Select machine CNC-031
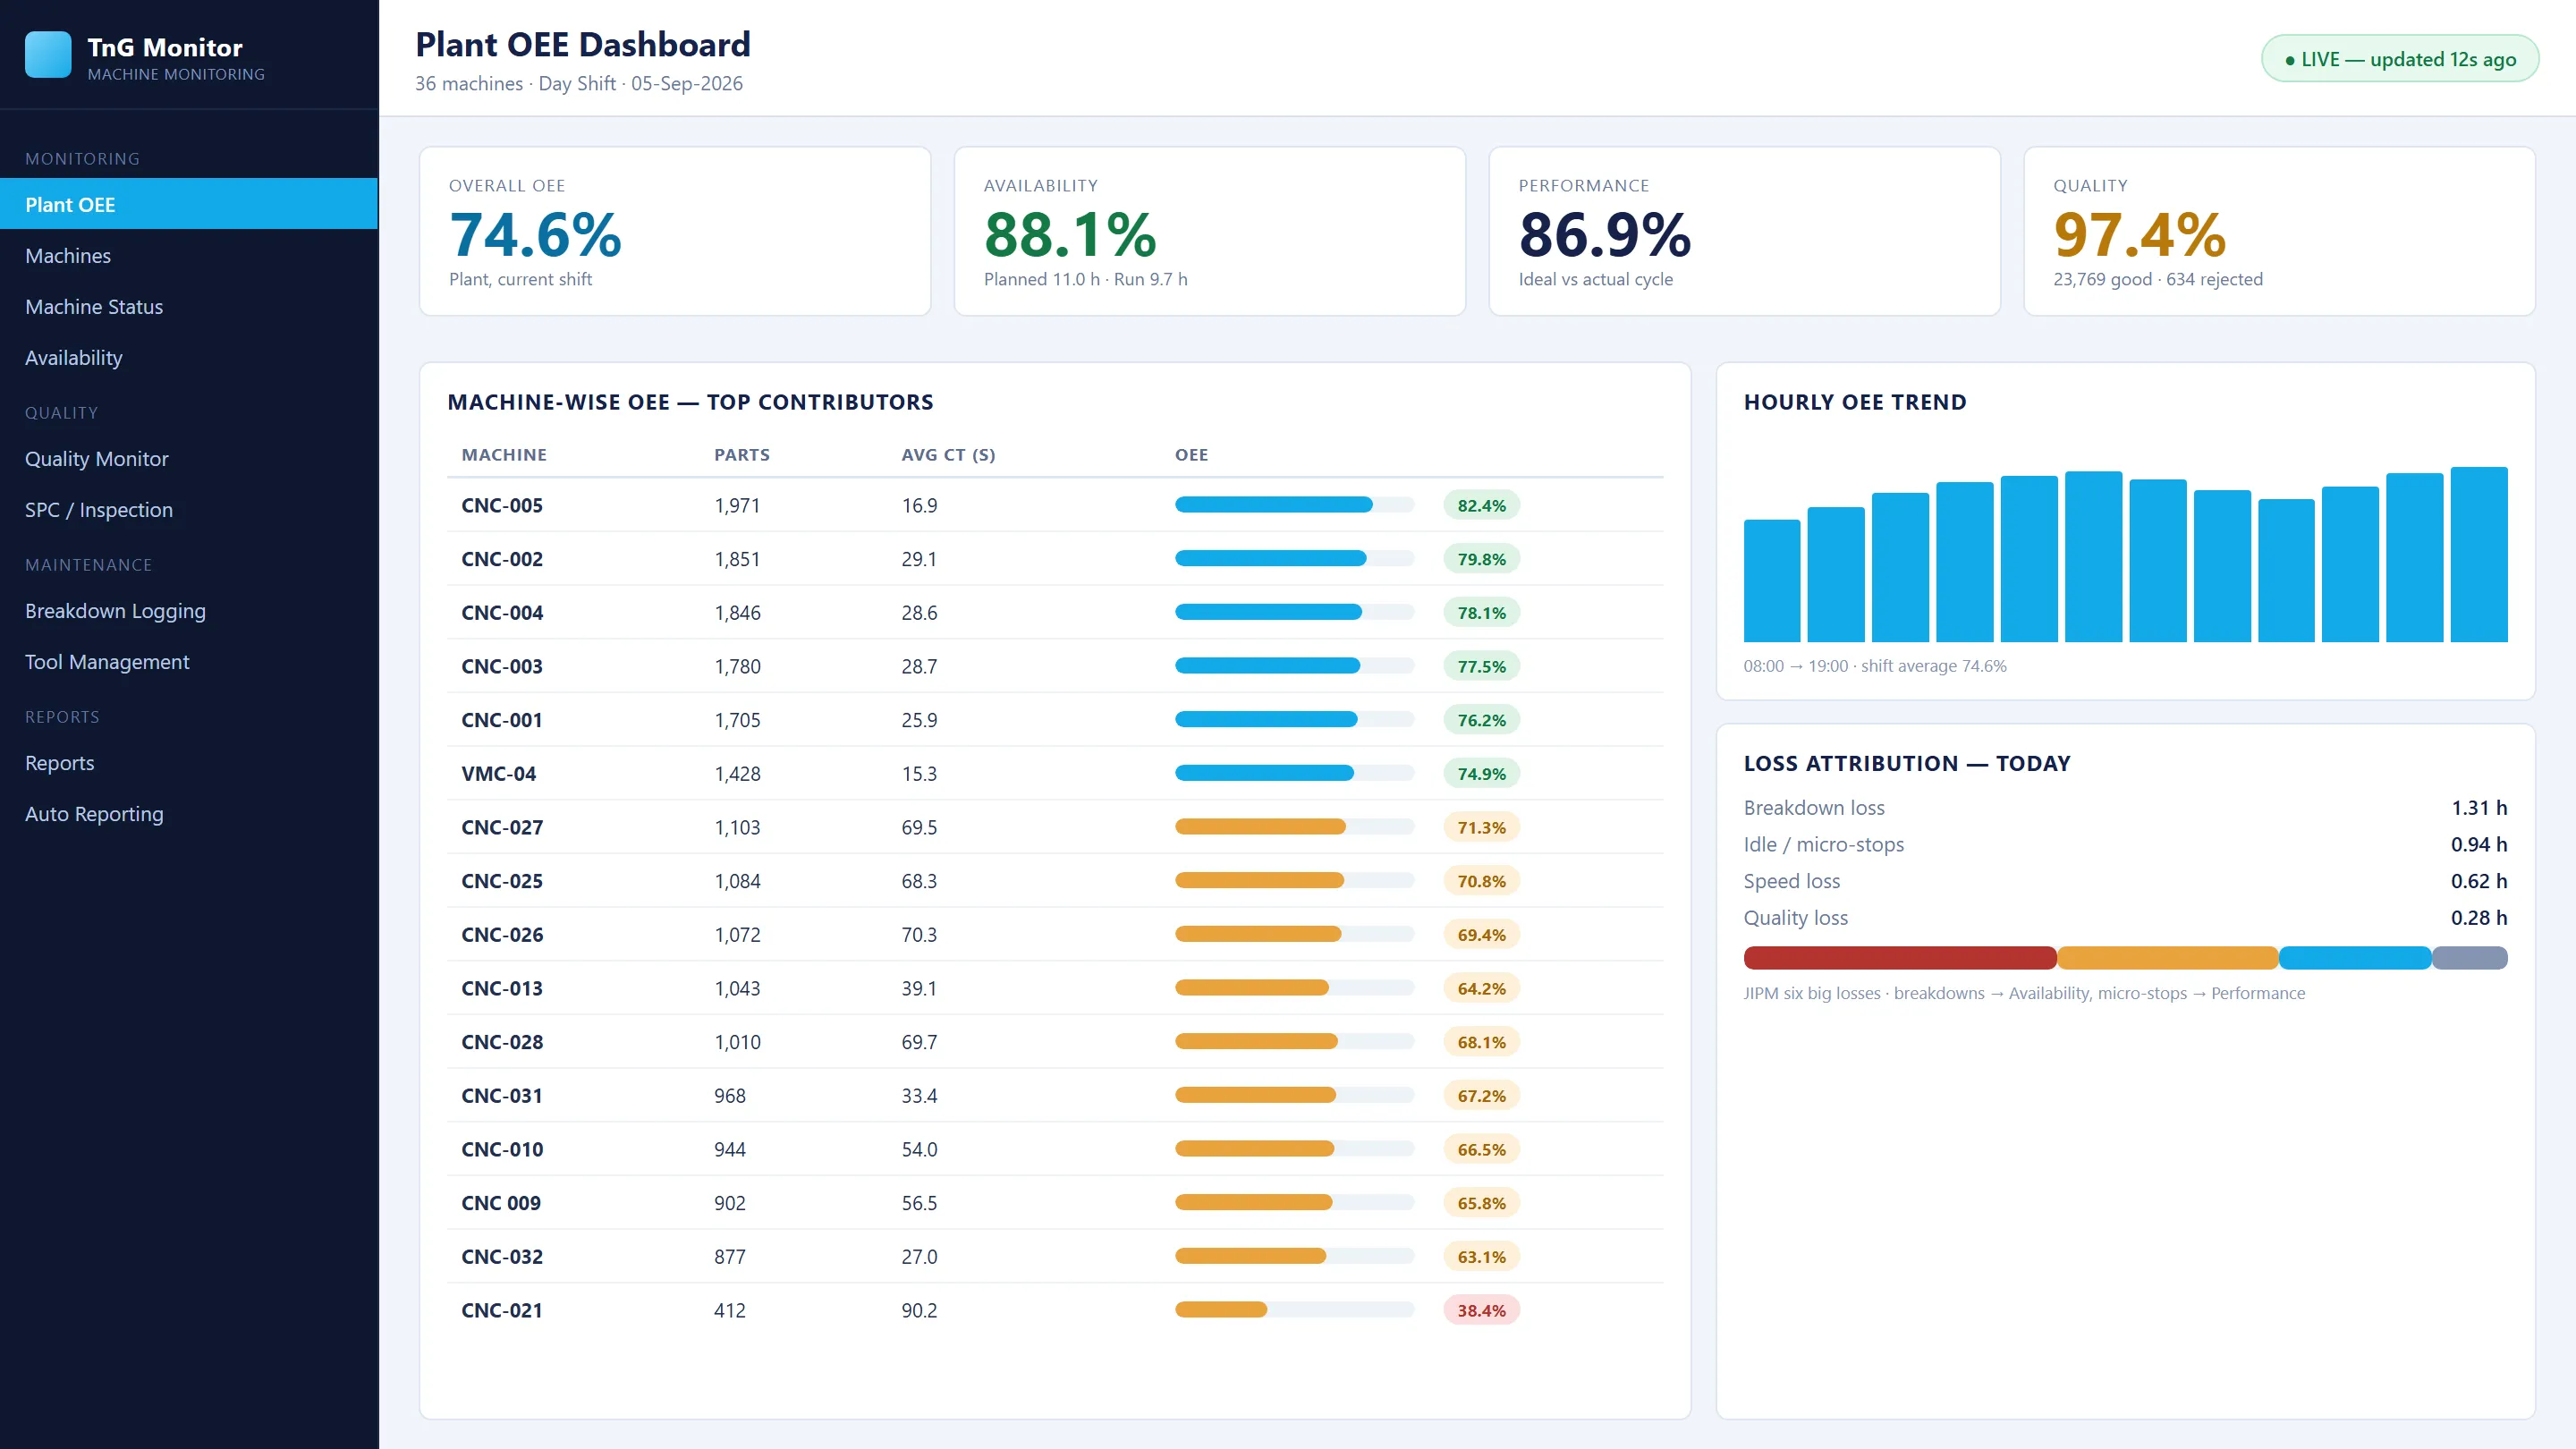 click(x=502, y=1095)
